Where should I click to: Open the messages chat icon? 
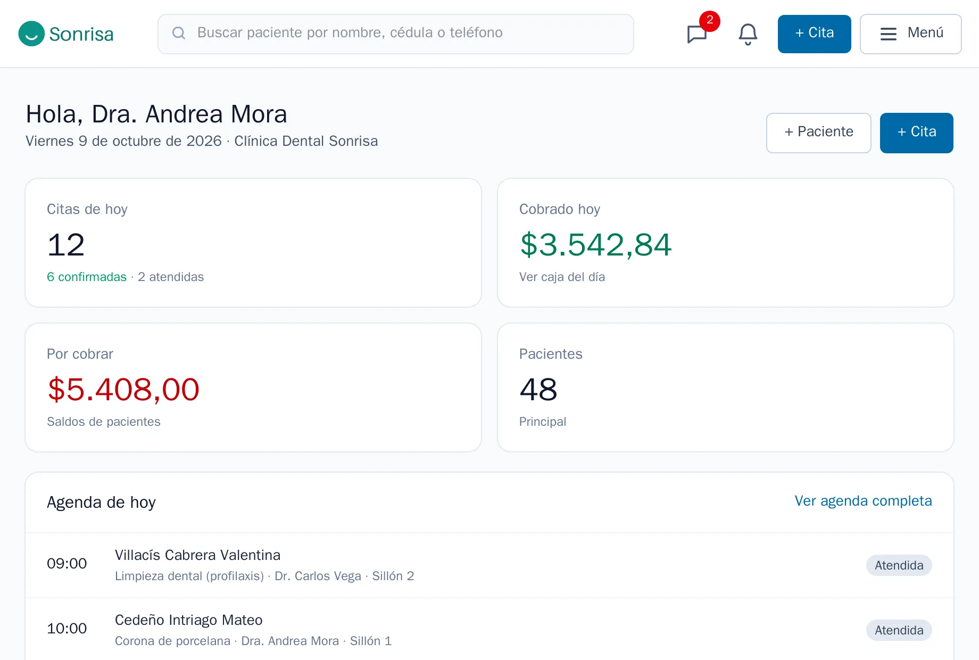(x=697, y=34)
